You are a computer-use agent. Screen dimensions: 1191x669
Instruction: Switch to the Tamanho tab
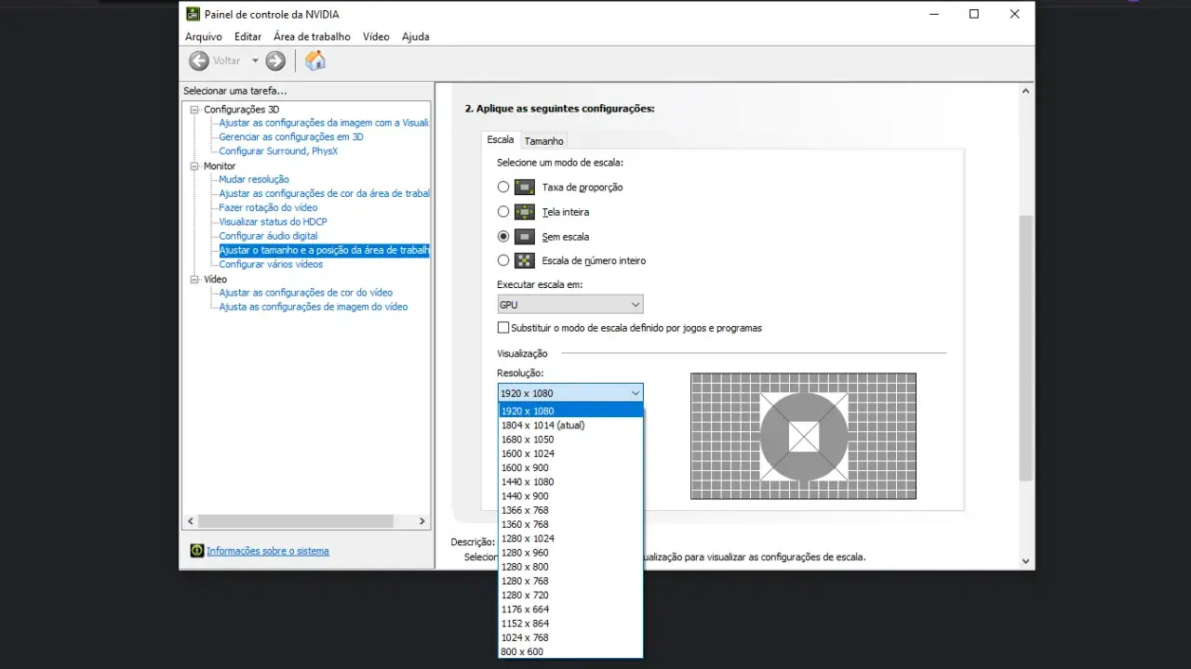tap(544, 141)
